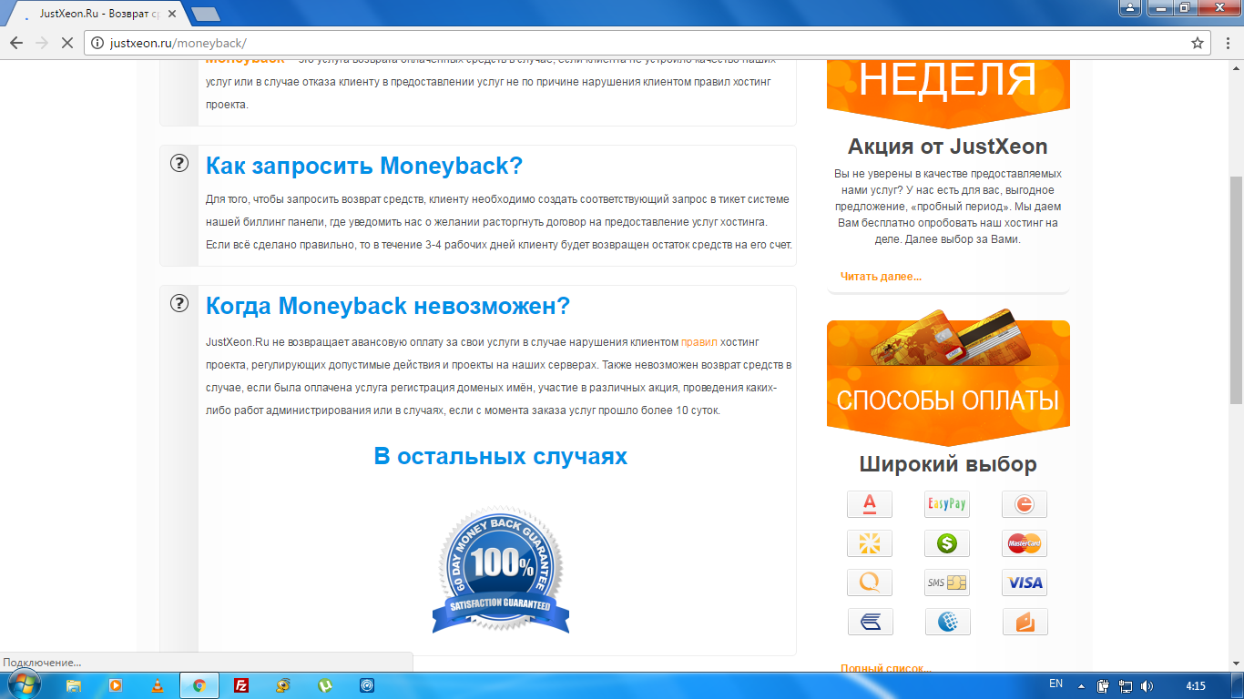Click the 'Как запросить Moneyback?' heading

point(364,166)
